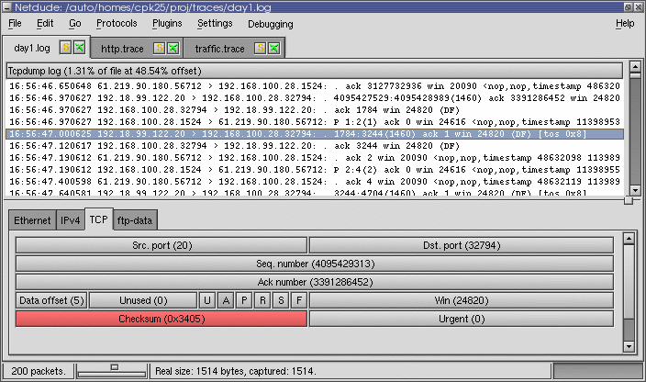This screenshot has width=646, height=382.
Task: Select packet 16:56:47.190612 with P 2:4(2)
Action: pyautogui.click(x=315, y=170)
